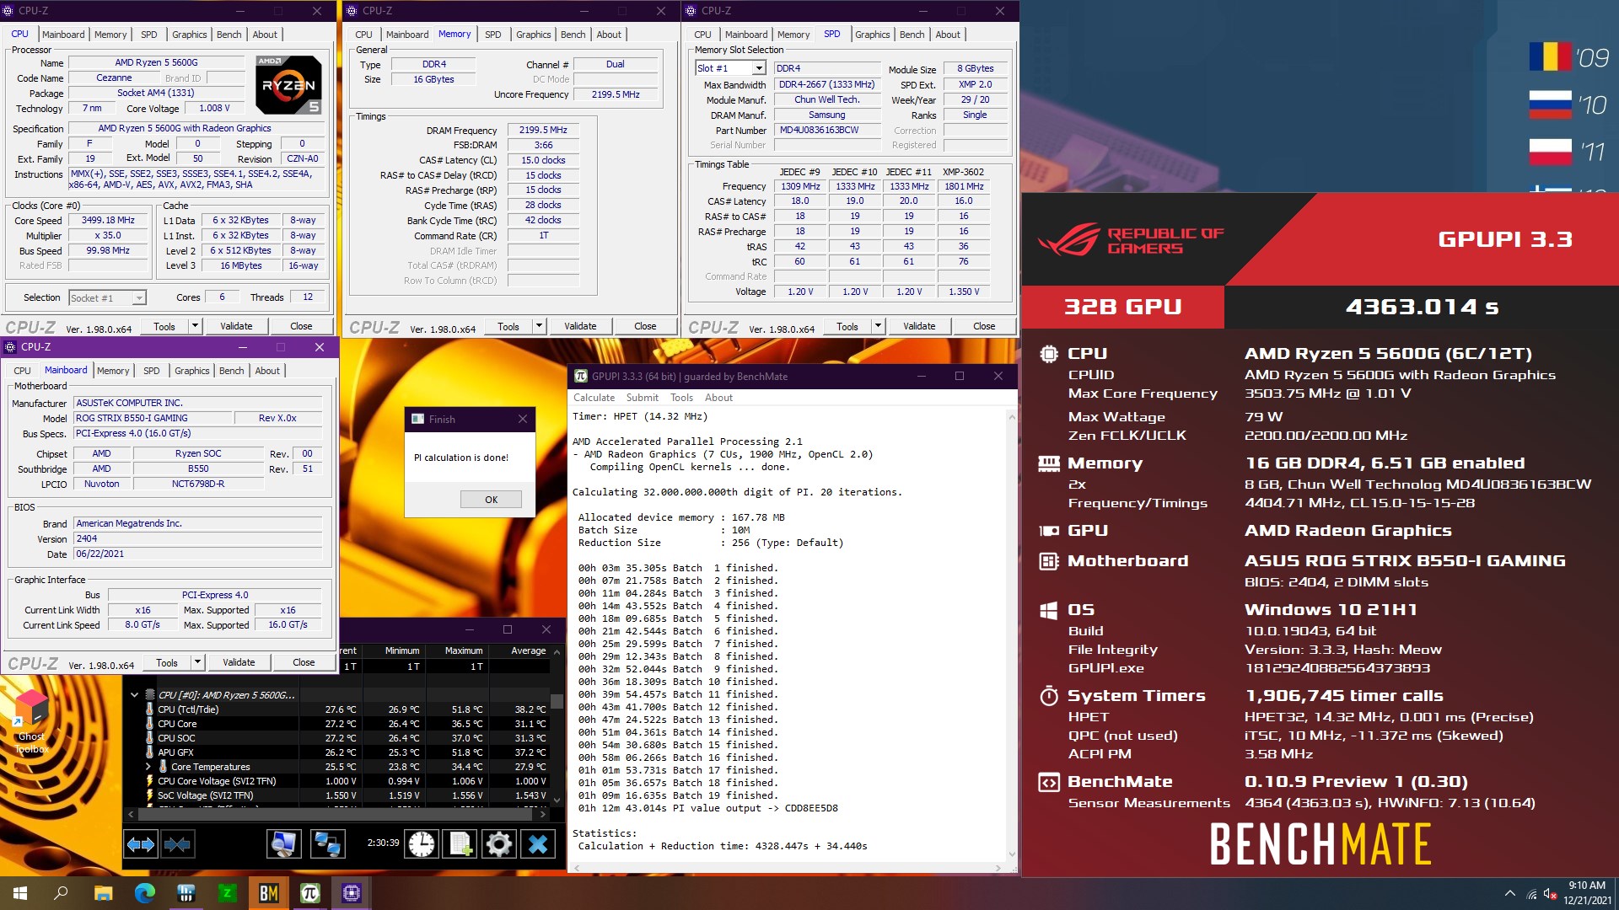Click the ROG STRIX B550-I GAMING model field
The image size is (1619, 910).
152,418
